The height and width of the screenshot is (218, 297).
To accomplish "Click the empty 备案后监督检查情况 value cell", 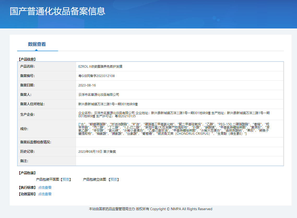I will [179, 142].
